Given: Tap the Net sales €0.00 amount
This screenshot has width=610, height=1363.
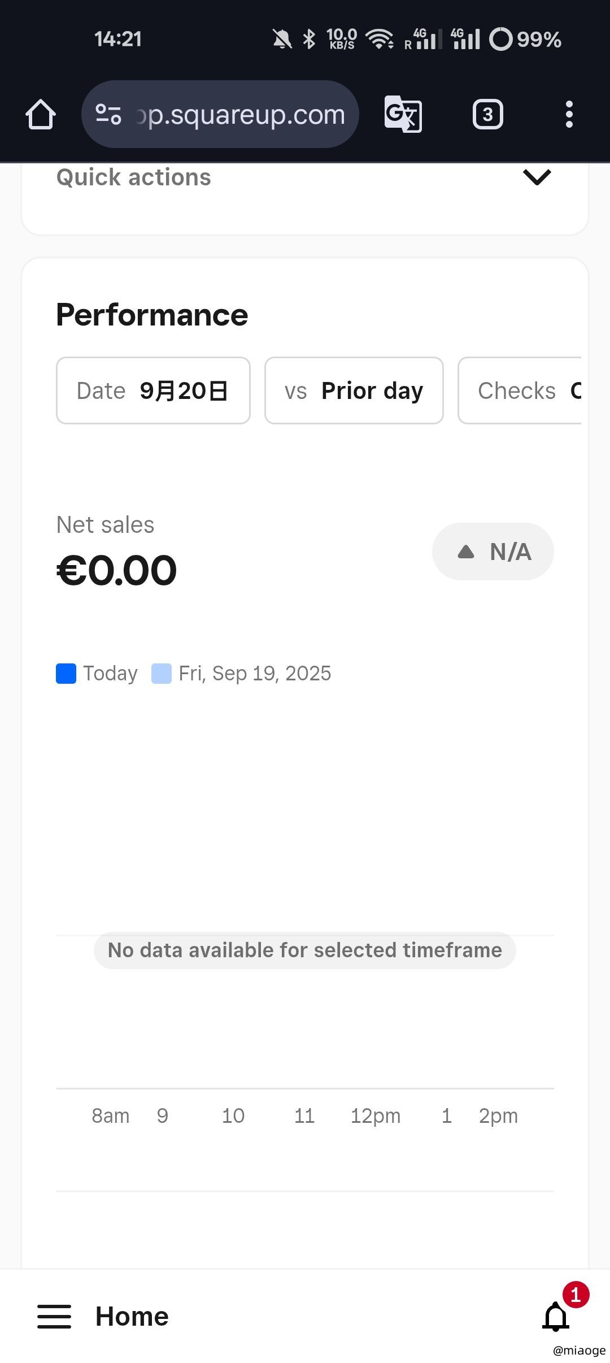Looking at the screenshot, I should [117, 570].
